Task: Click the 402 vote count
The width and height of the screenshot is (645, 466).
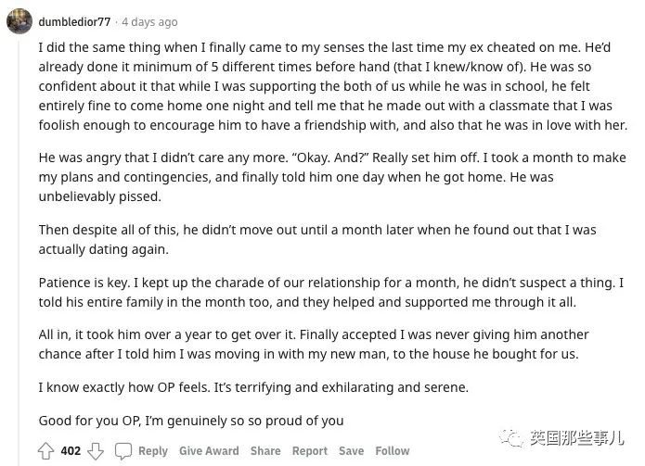Action: click(x=71, y=451)
